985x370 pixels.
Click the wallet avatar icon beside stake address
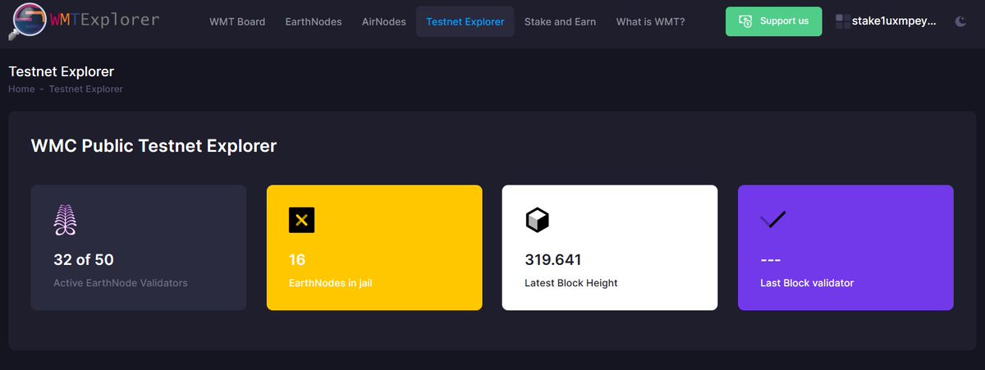tap(843, 21)
